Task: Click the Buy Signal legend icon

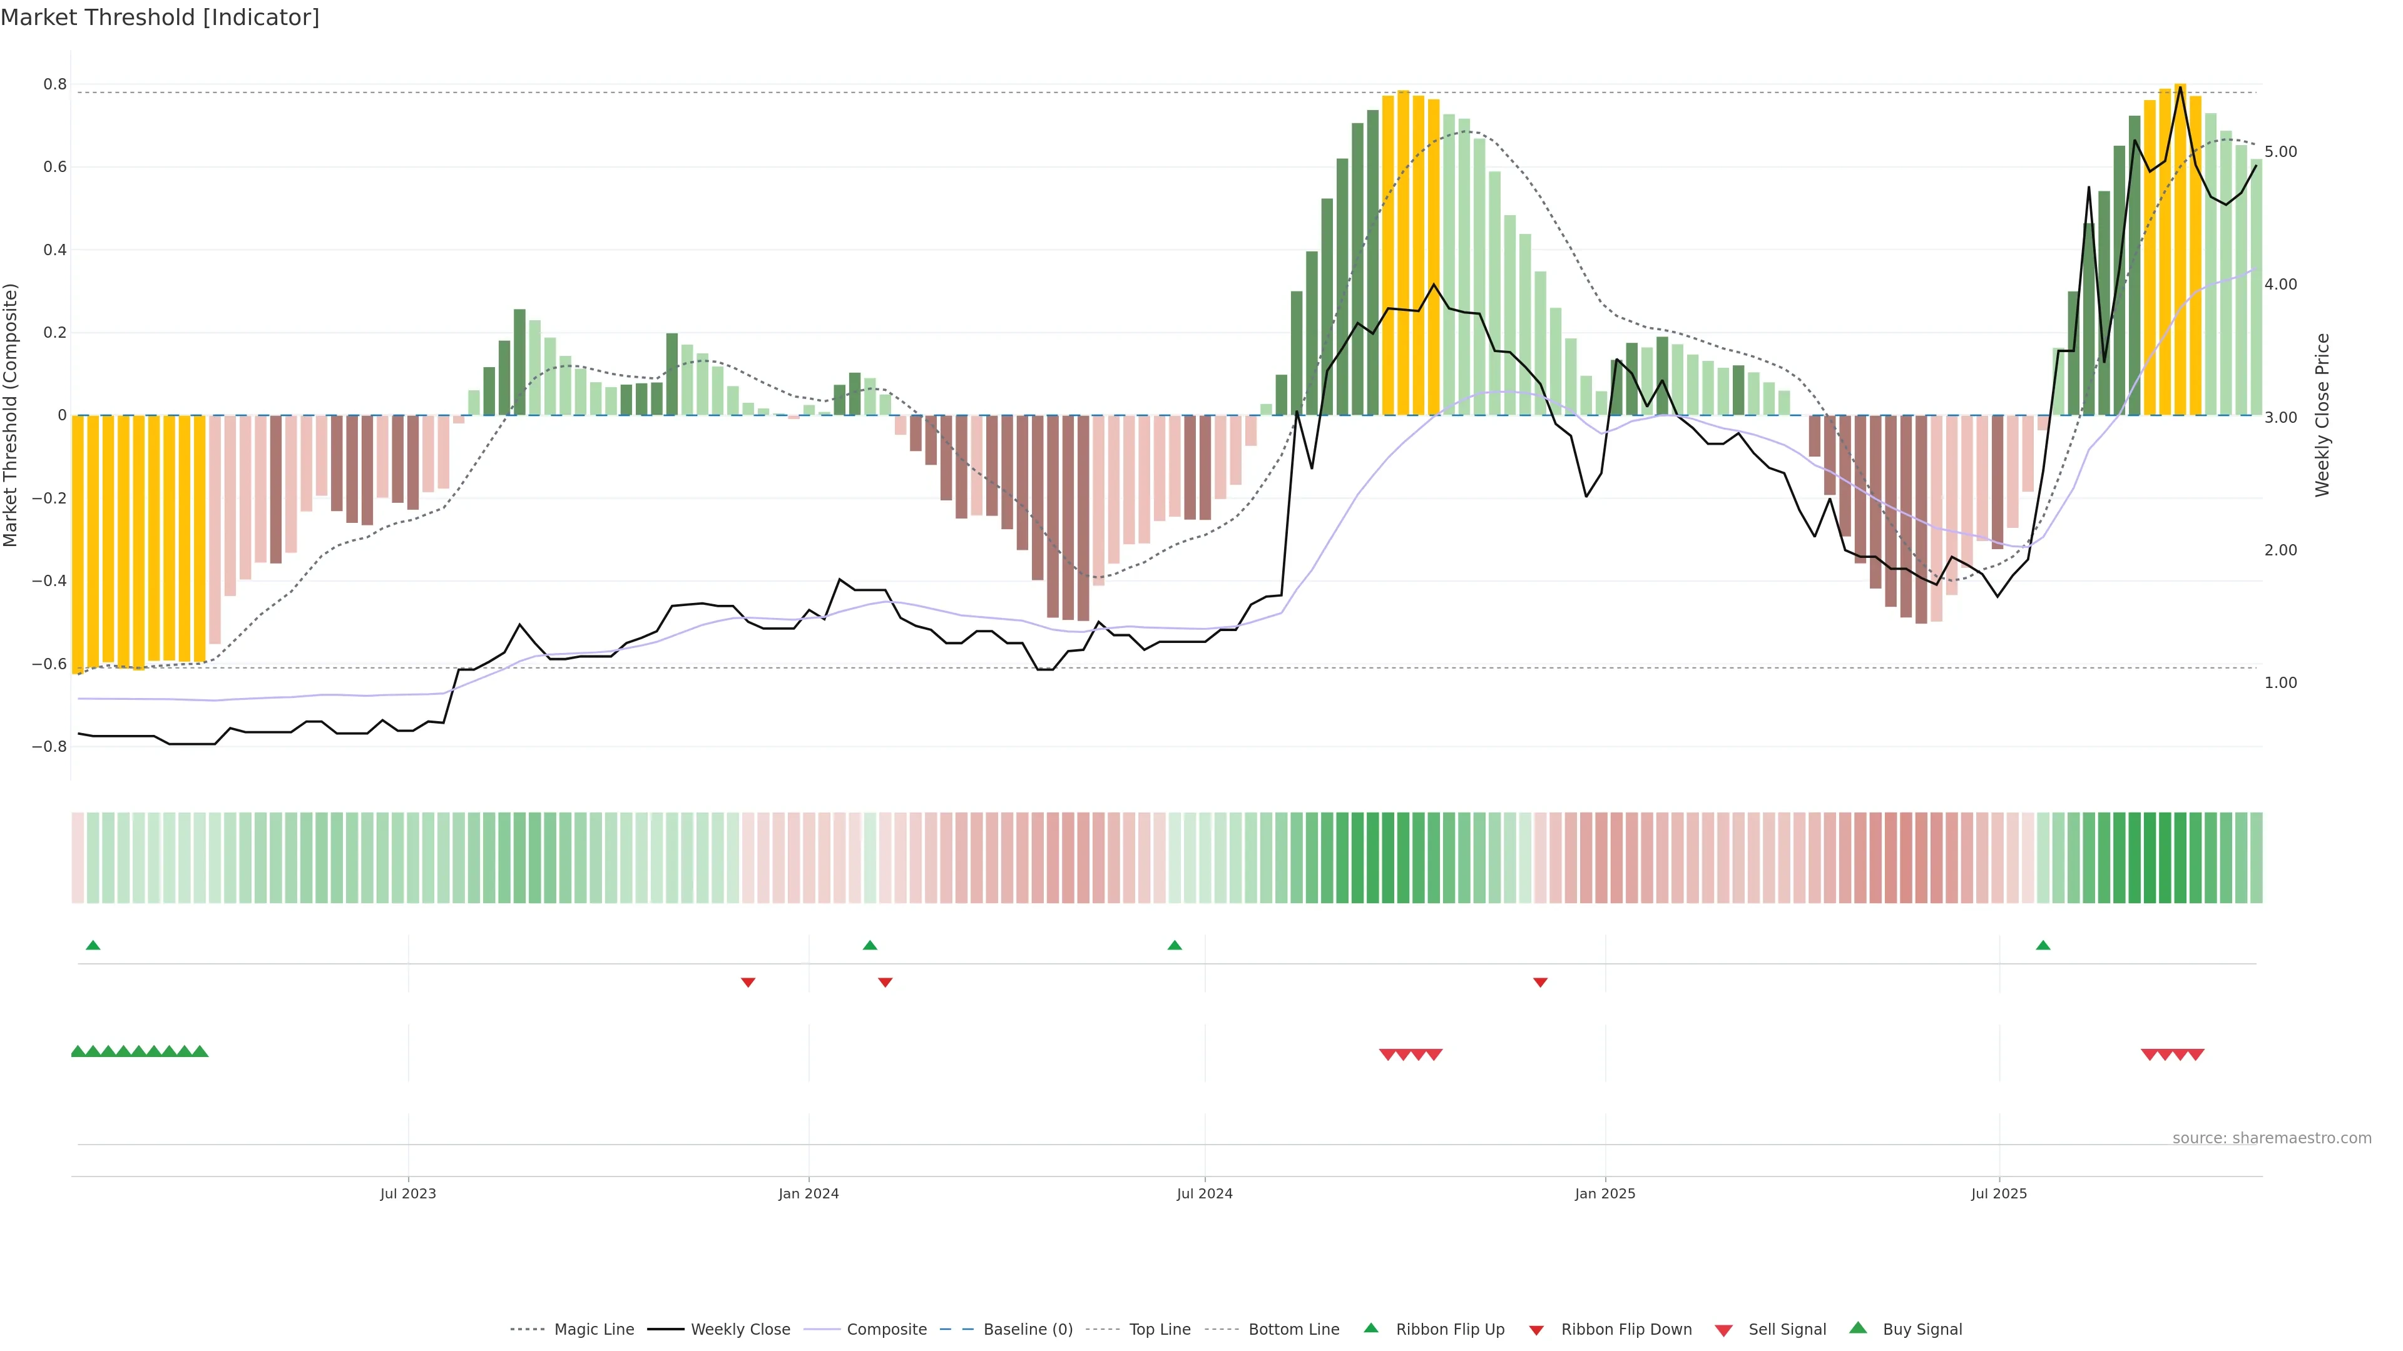Action: tap(1857, 1328)
